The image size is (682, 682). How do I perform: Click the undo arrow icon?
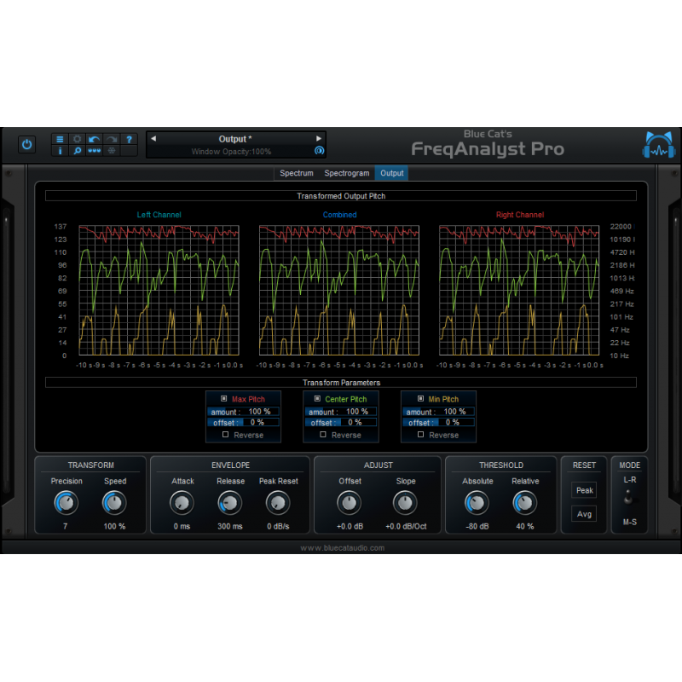tap(93, 140)
